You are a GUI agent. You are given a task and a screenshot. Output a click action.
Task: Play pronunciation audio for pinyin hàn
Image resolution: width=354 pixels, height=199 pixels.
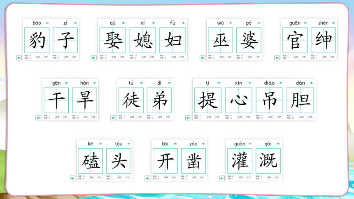(x=95, y=83)
